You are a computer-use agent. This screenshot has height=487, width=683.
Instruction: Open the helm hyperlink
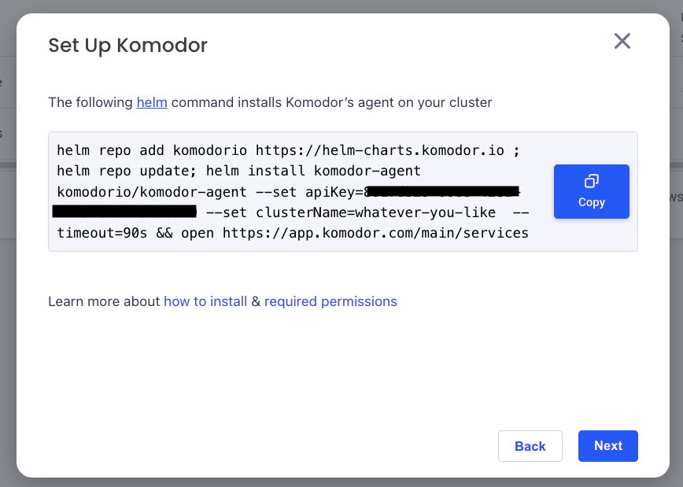coord(152,102)
